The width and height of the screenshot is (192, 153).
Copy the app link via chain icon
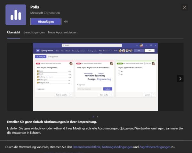(x=66, y=21)
